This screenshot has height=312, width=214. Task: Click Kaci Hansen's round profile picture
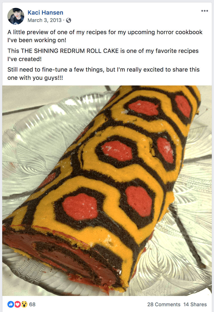16,16
